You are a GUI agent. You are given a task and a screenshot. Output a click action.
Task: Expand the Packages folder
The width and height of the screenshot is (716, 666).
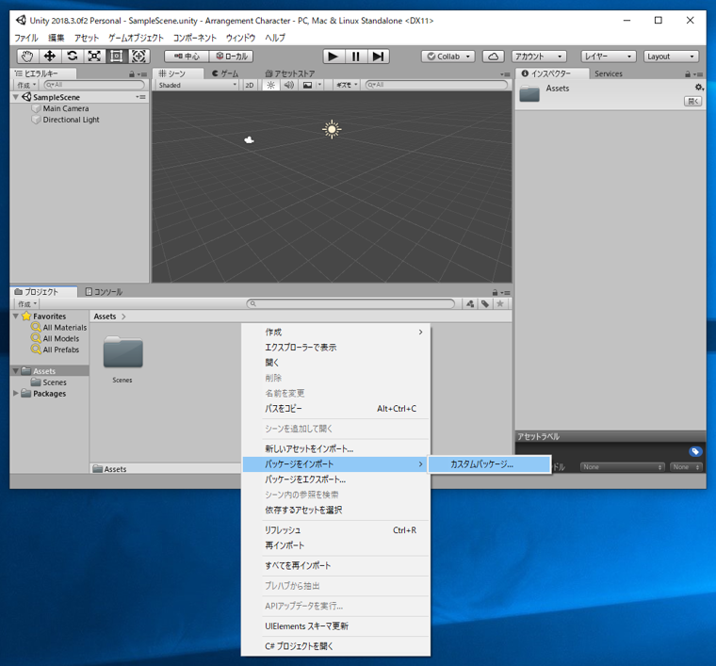tap(16, 393)
